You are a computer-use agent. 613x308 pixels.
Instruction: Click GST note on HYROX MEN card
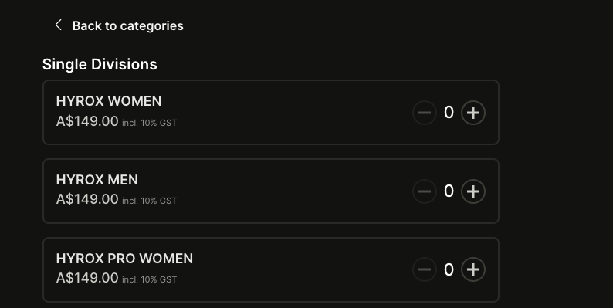click(x=149, y=201)
